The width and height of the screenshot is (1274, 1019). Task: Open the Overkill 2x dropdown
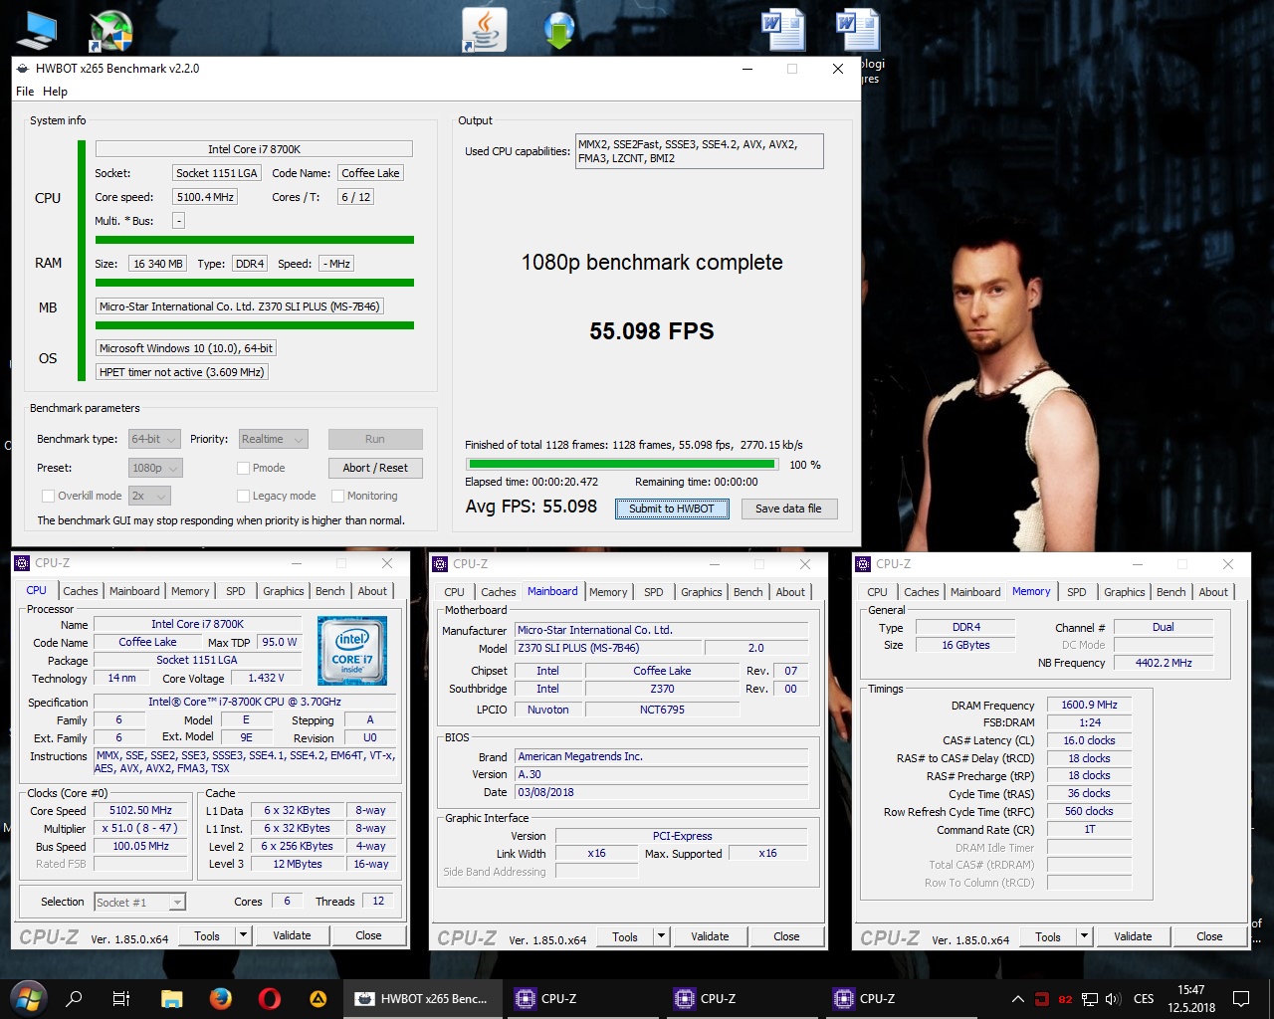(x=149, y=496)
